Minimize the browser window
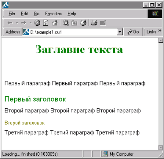The width and height of the screenshot is (164, 159). point(146,5)
